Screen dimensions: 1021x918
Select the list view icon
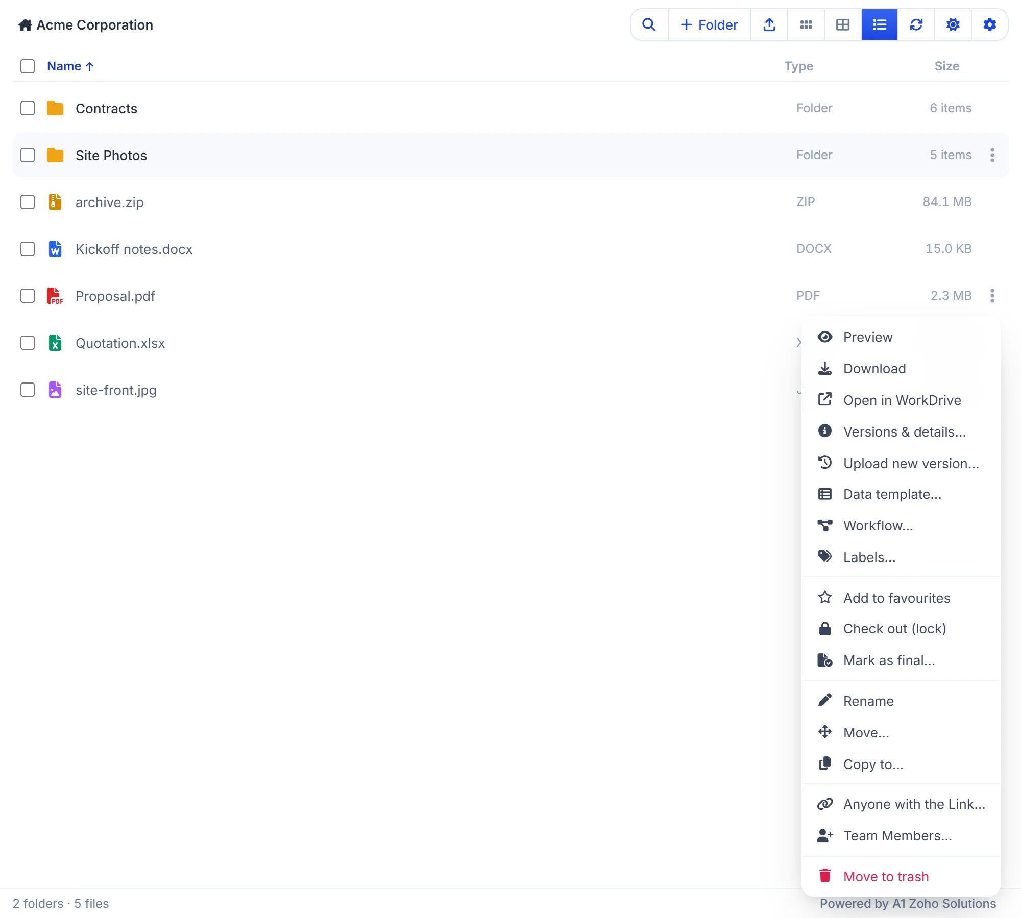[880, 24]
